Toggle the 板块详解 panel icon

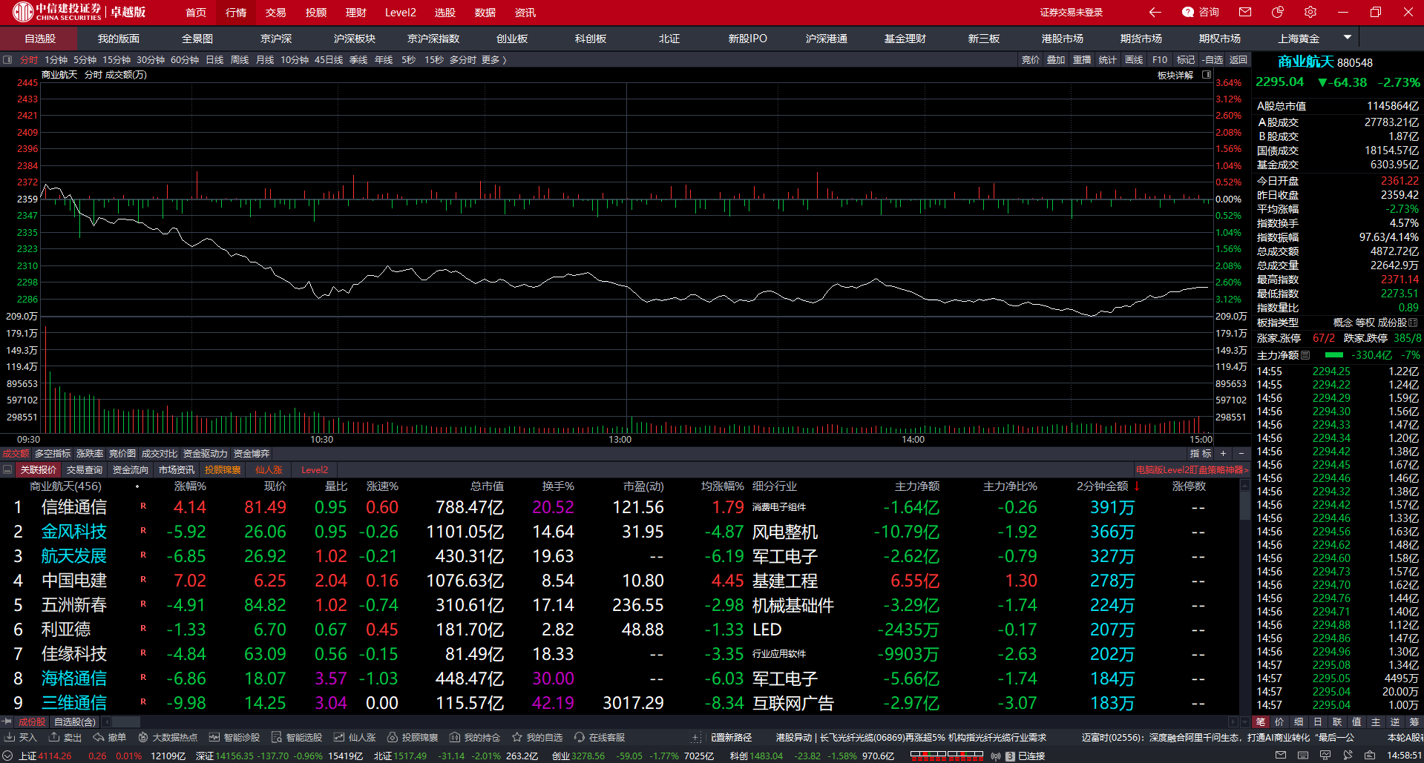point(1207,75)
